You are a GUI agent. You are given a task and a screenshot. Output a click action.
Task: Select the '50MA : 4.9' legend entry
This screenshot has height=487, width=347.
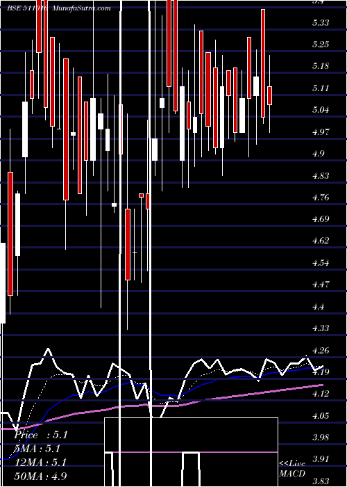pyautogui.click(x=40, y=476)
